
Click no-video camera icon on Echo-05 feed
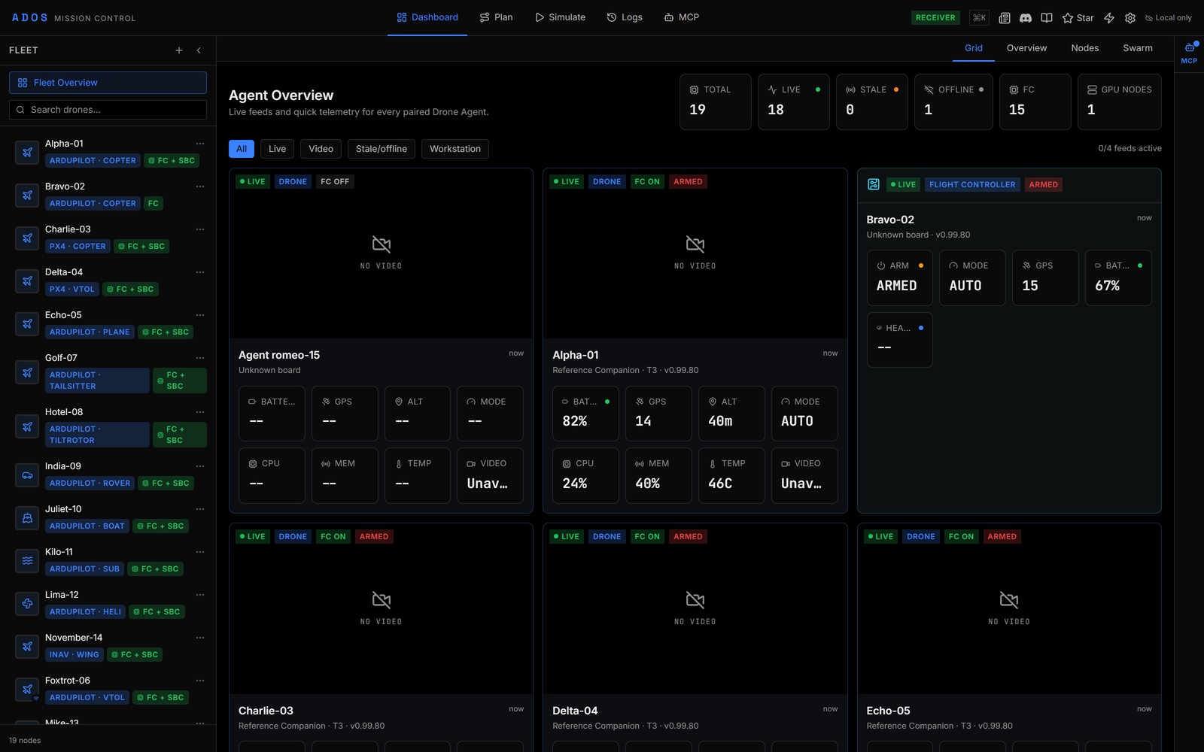click(1009, 599)
